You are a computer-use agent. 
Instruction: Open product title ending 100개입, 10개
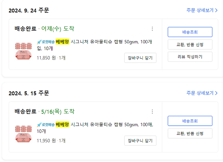(x=95, y=45)
